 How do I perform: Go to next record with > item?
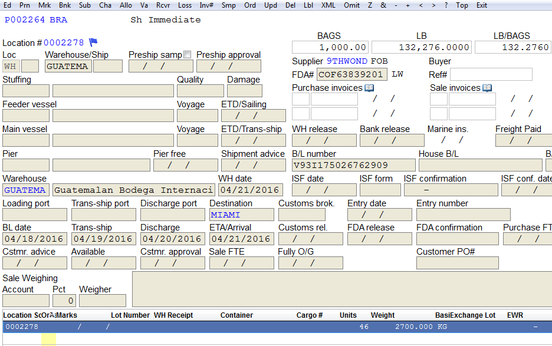tap(433, 5)
